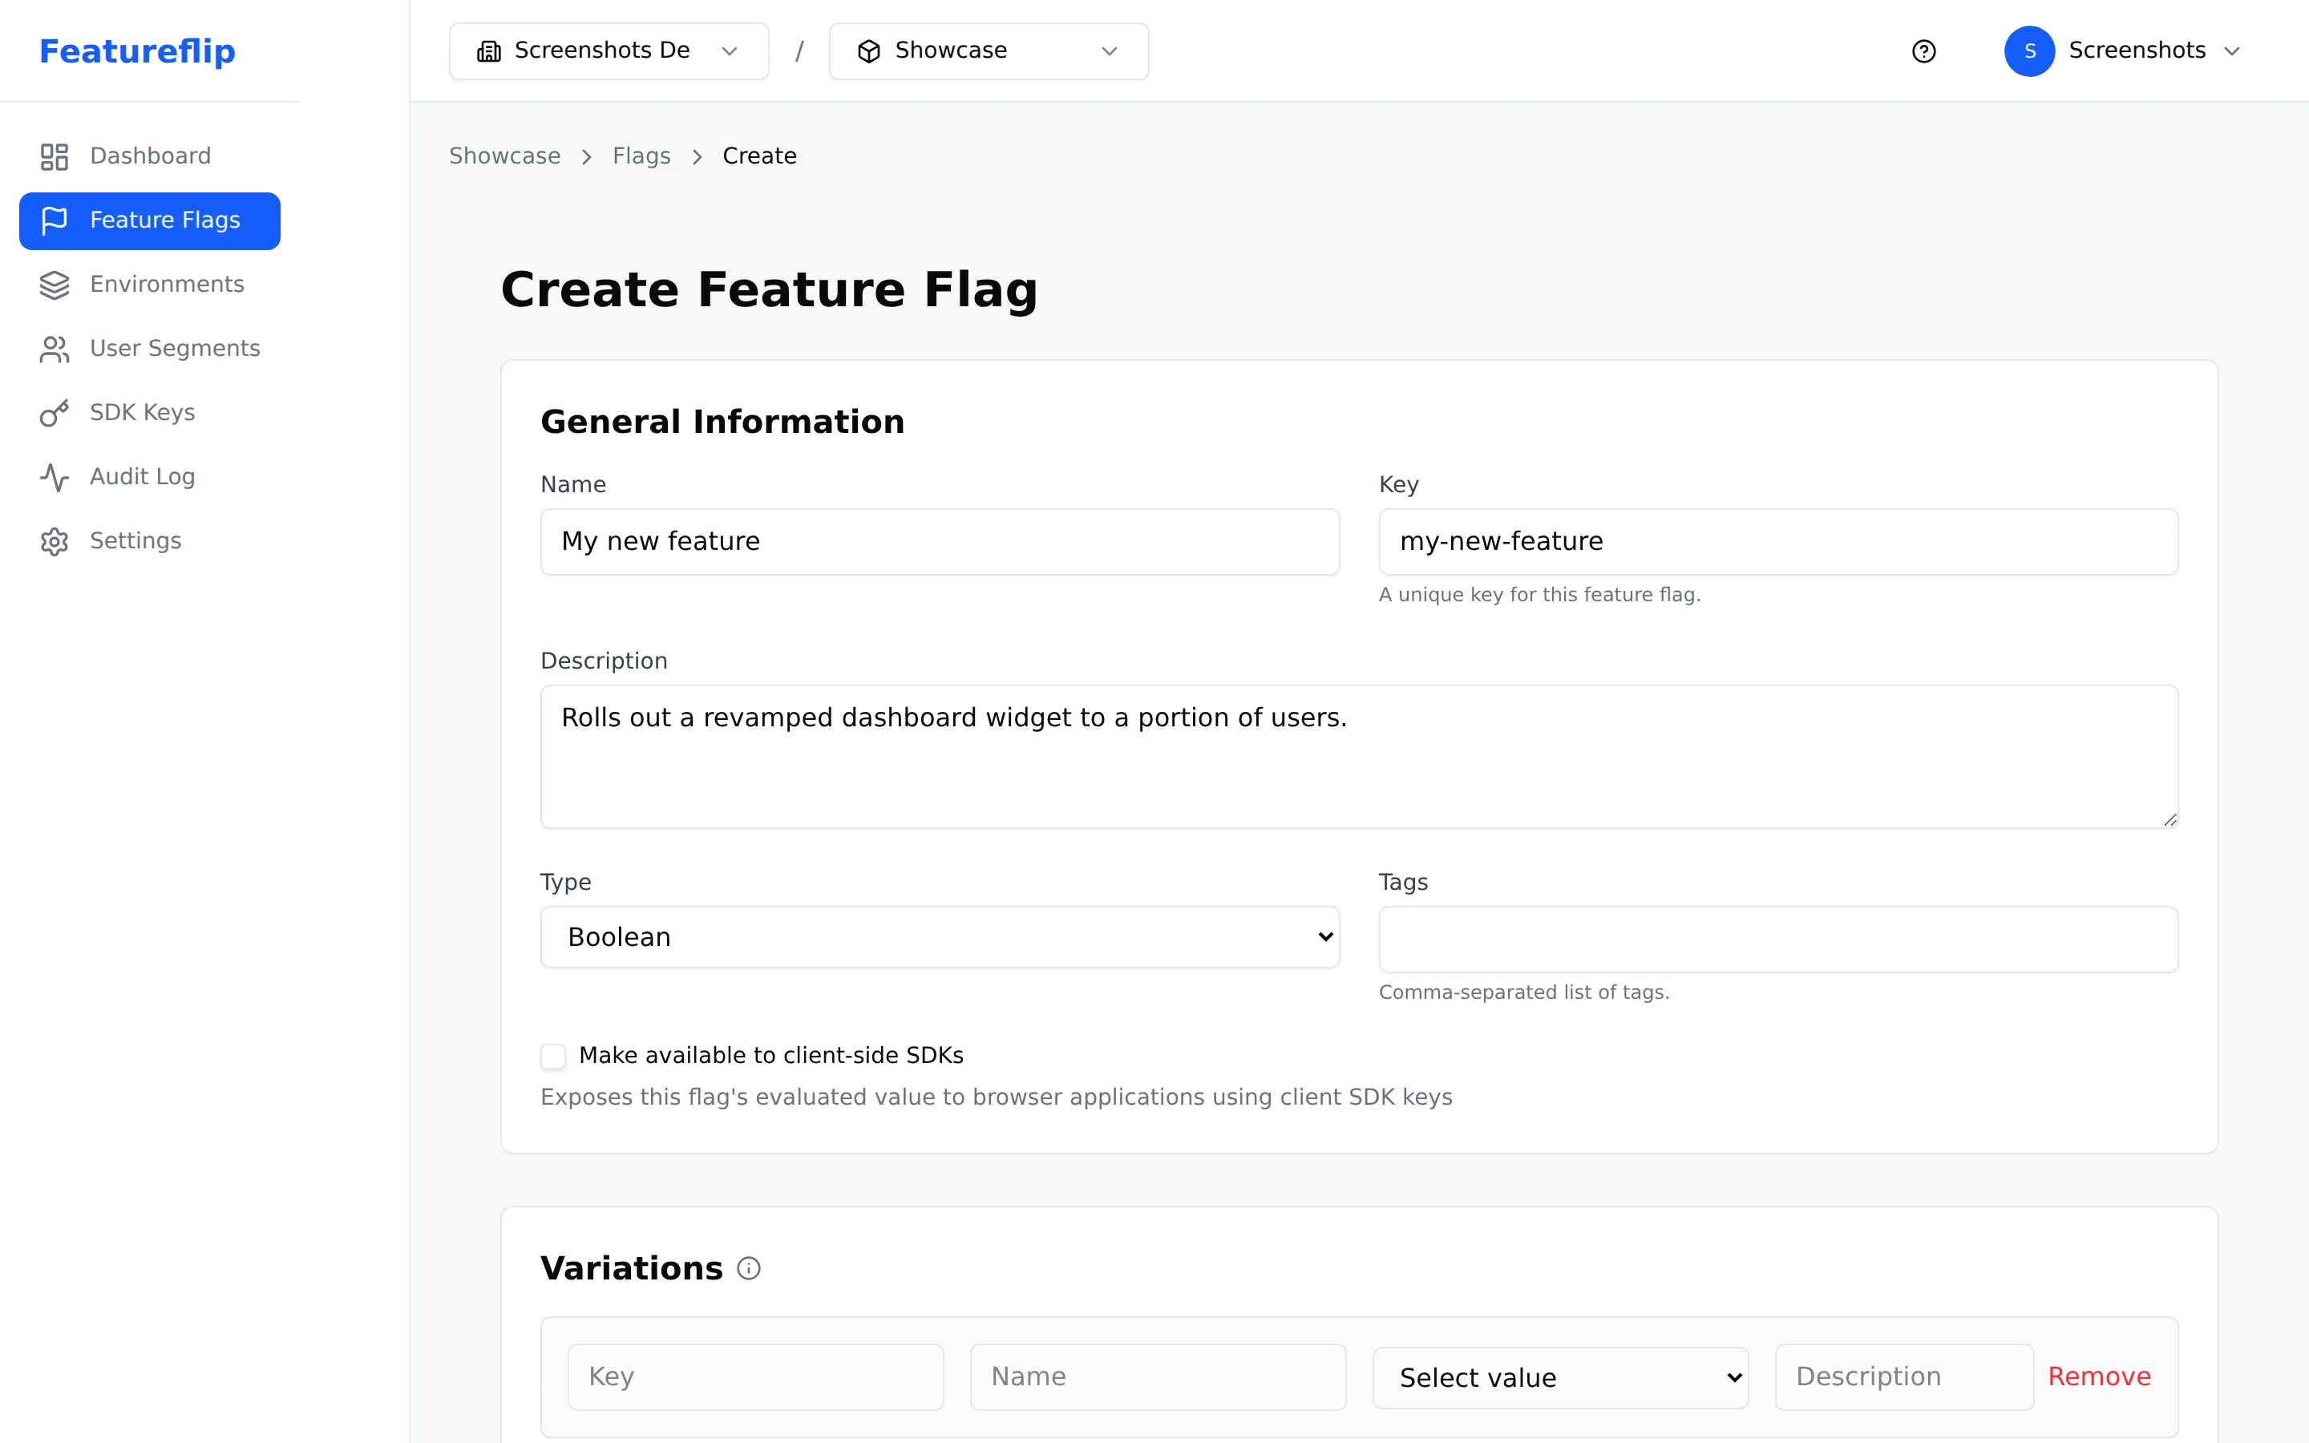Click the Showcase project cube icon
This screenshot has height=1443, width=2309.
click(868, 51)
